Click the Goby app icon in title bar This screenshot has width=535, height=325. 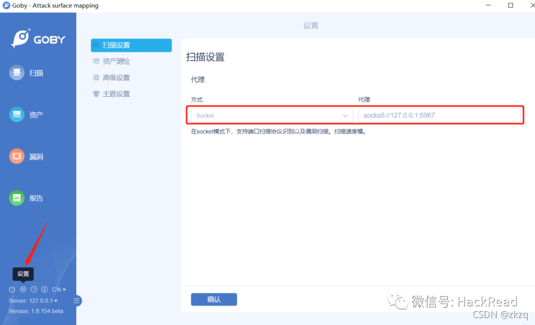coord(6,5)
